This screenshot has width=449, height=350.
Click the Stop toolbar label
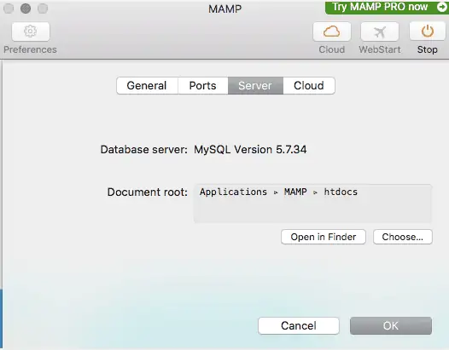pyautogui.click(x=428, y=49)
